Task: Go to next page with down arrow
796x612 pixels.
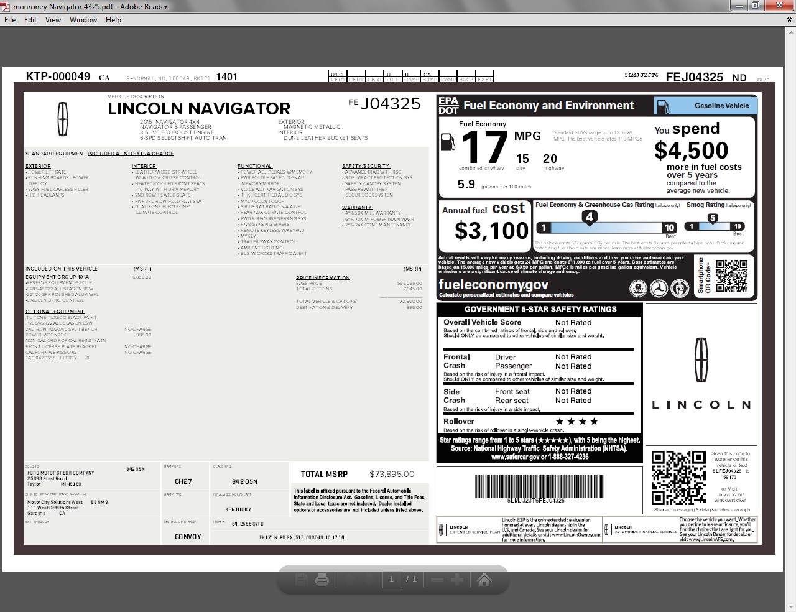Action: coord(369,580)
